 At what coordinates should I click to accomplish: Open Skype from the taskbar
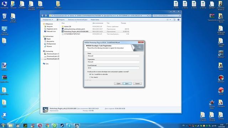coord(69,126)
